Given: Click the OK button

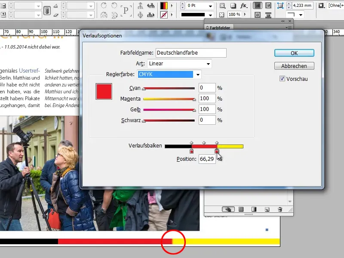Looking at the screenshot, I should 294,52.
